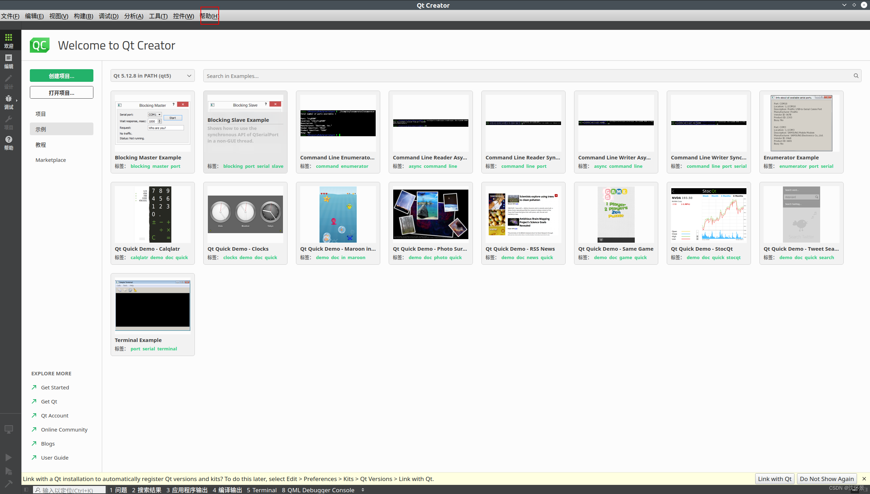The width and height of the screenshot is (870, 494).
Task: Click the Start Debugging icon above the hammer
Action: tap(8, 471)
